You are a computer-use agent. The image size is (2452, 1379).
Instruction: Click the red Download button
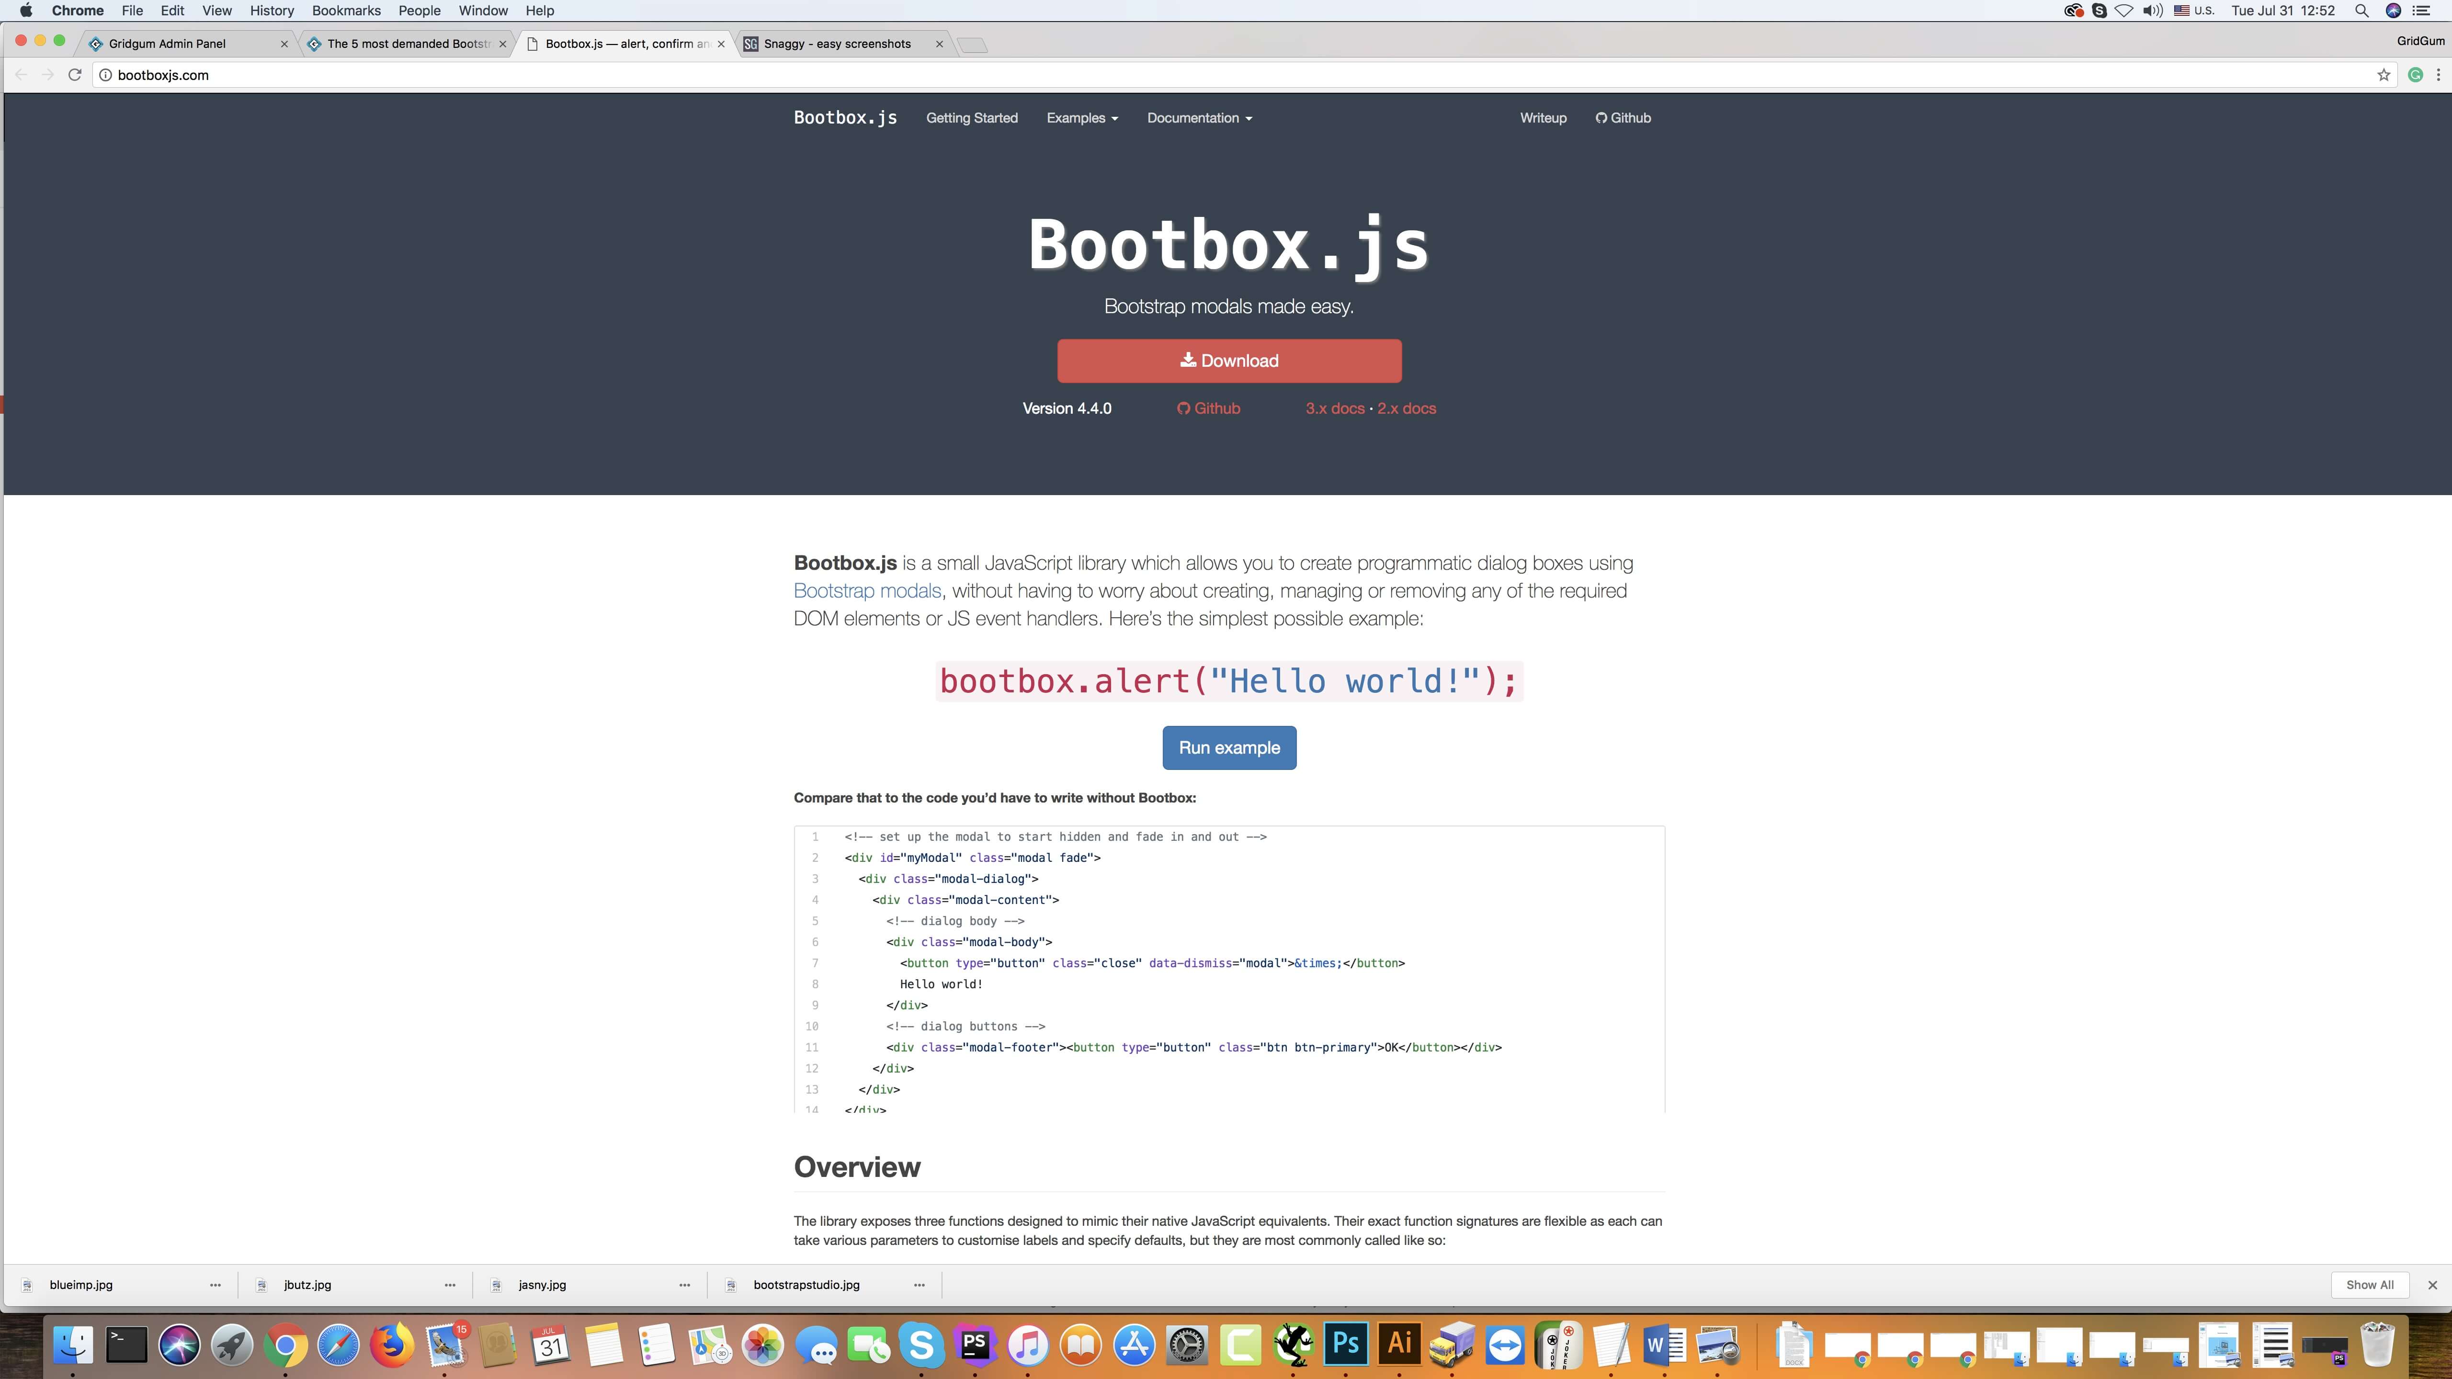click(x=1229, y=361)
